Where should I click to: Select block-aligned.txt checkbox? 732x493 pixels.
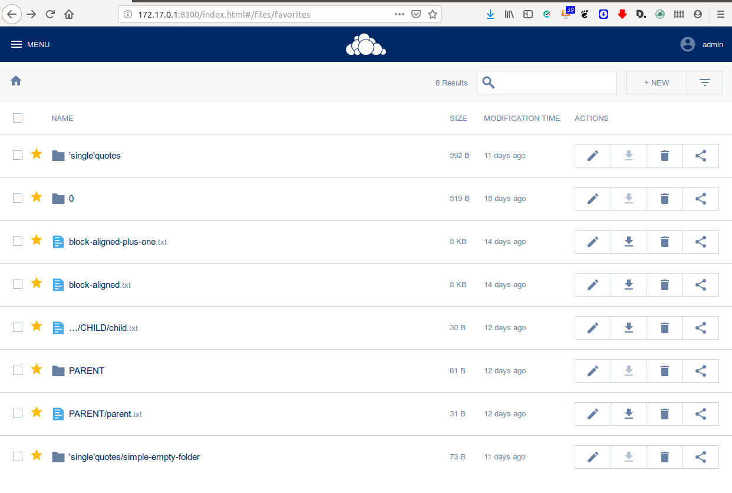pos(18,284)
